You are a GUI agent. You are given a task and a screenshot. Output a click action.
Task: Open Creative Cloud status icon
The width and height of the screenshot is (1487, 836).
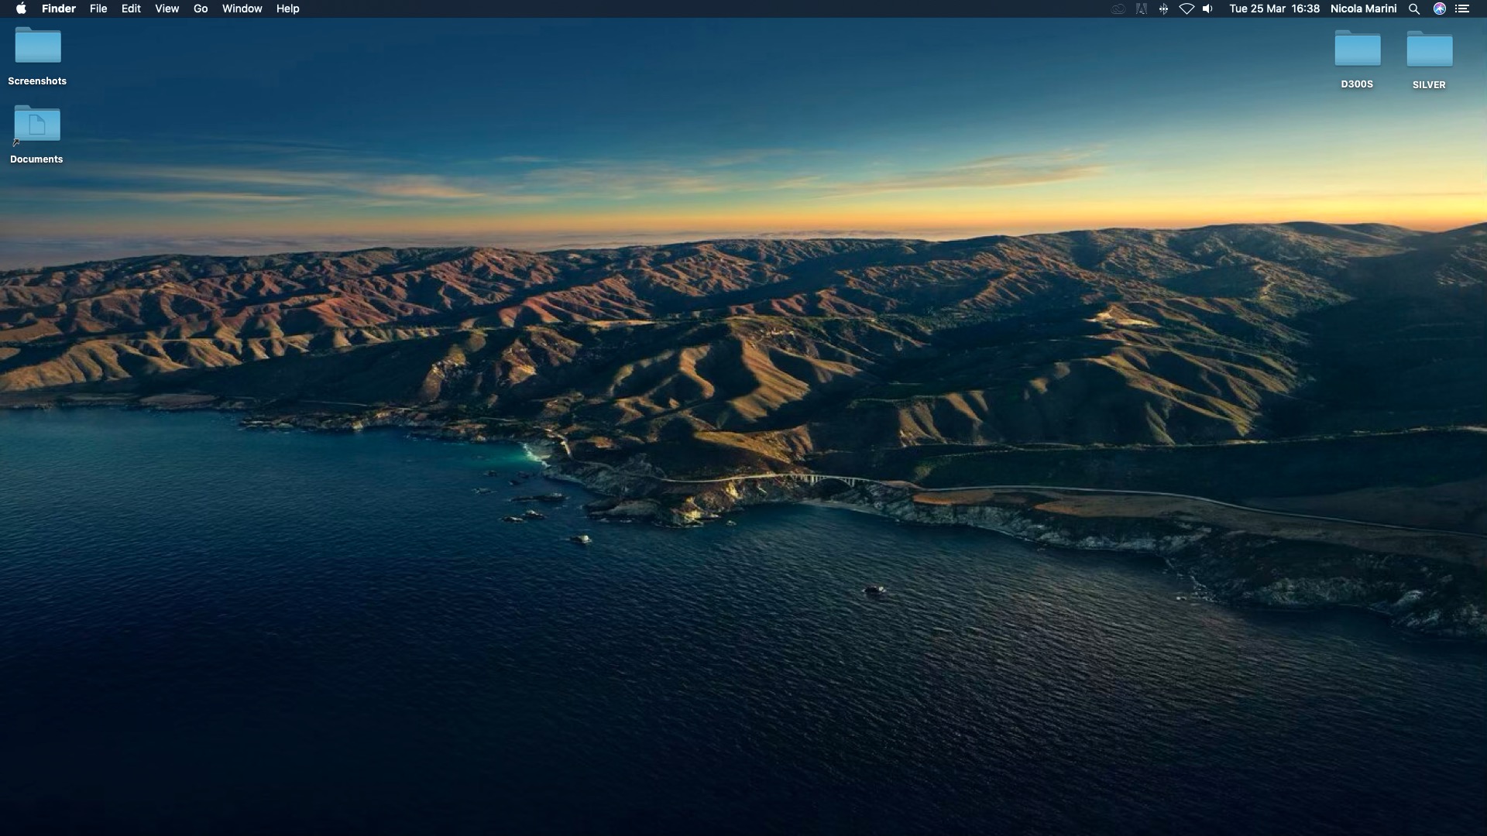(1118, 9)
